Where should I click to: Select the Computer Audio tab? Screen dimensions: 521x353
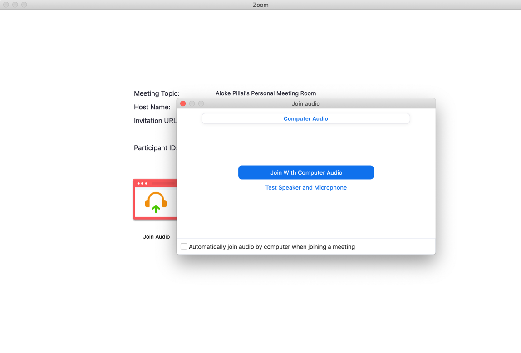coord(306,118)
